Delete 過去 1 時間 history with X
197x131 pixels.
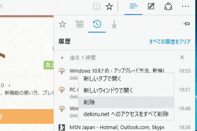[182, 57]
